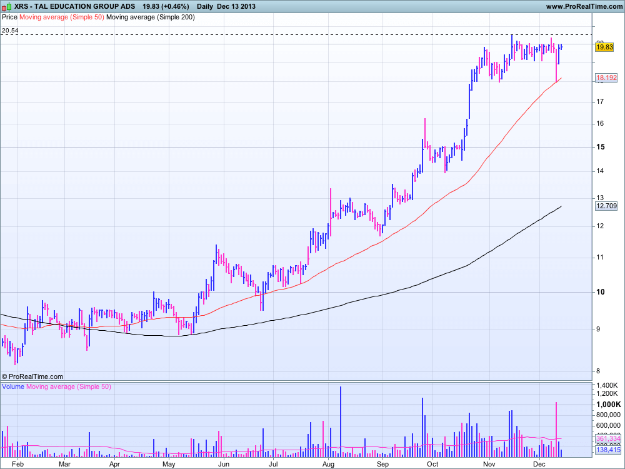Click the bold 15 price axis label
Viewport: 625px width, 469px height.
pyautogui.click(x=600, y=147)
